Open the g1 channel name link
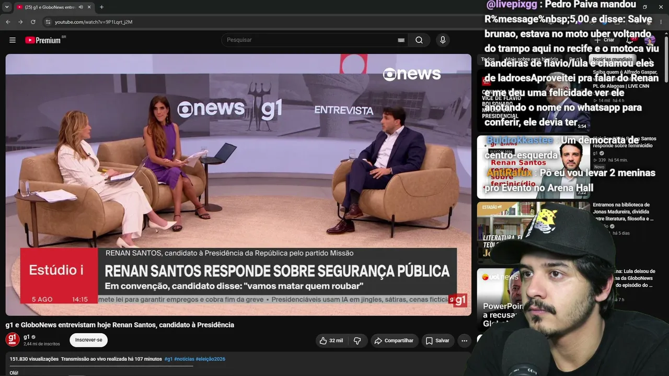This screenshot has width=669, height=376. pyautogui.click(x=27, y=337)
